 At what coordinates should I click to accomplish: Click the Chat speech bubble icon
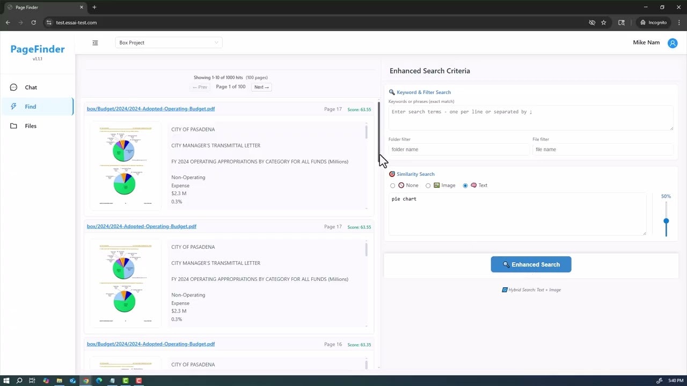(x=13, y=87)
